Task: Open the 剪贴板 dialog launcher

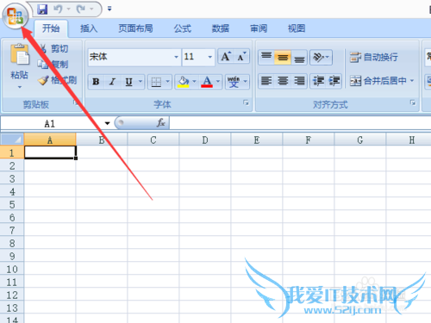Action: click(76, 102)
